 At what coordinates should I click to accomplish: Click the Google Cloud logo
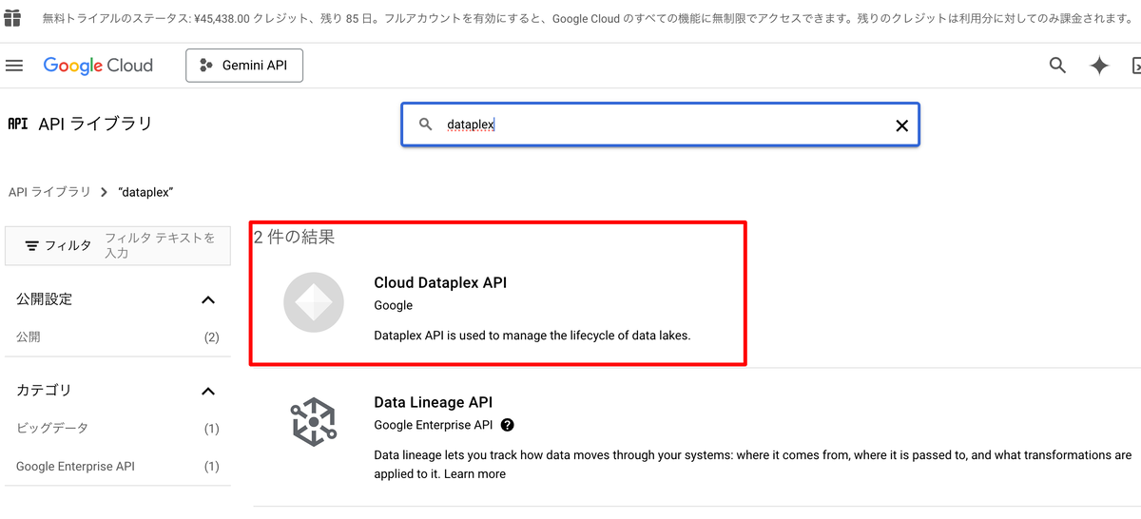(x=98, y=66)
